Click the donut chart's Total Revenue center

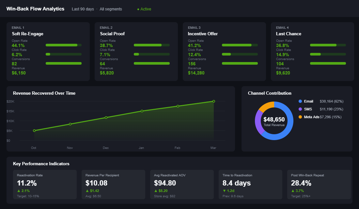[x=274, y=121]
